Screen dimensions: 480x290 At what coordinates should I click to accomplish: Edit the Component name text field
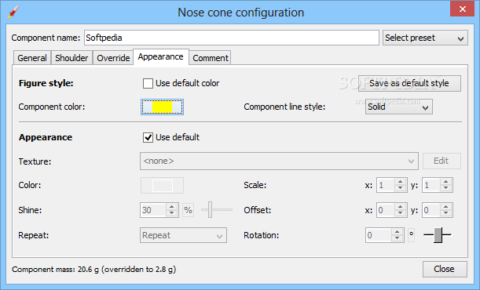232,38
